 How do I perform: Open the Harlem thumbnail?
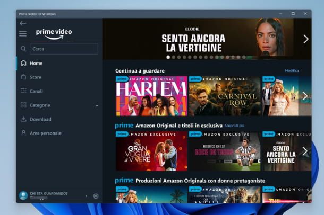(x=151, y=96)
